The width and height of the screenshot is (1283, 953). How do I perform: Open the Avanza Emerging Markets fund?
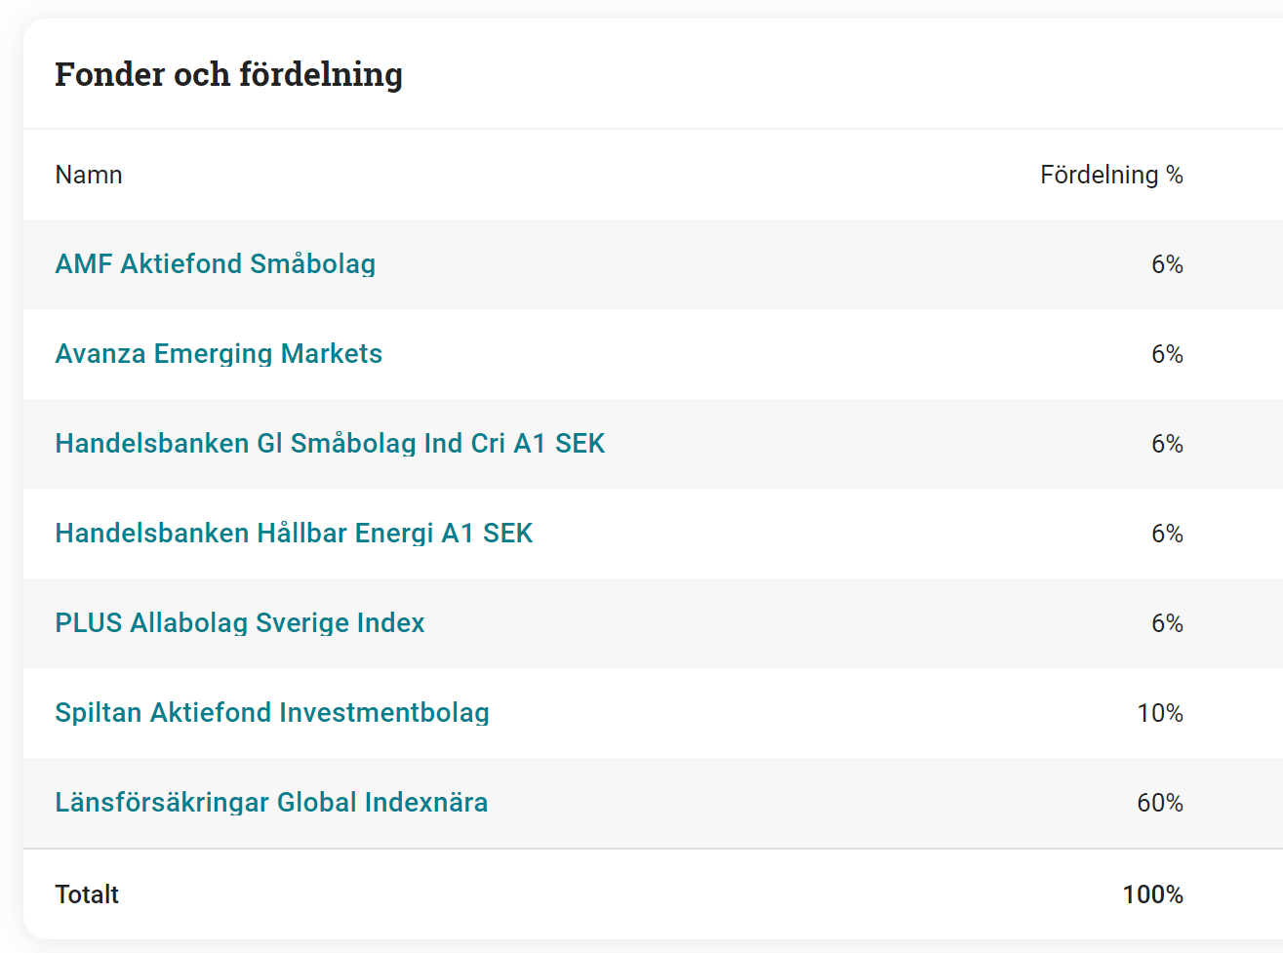pyautogui.click(x=219, y=354)
